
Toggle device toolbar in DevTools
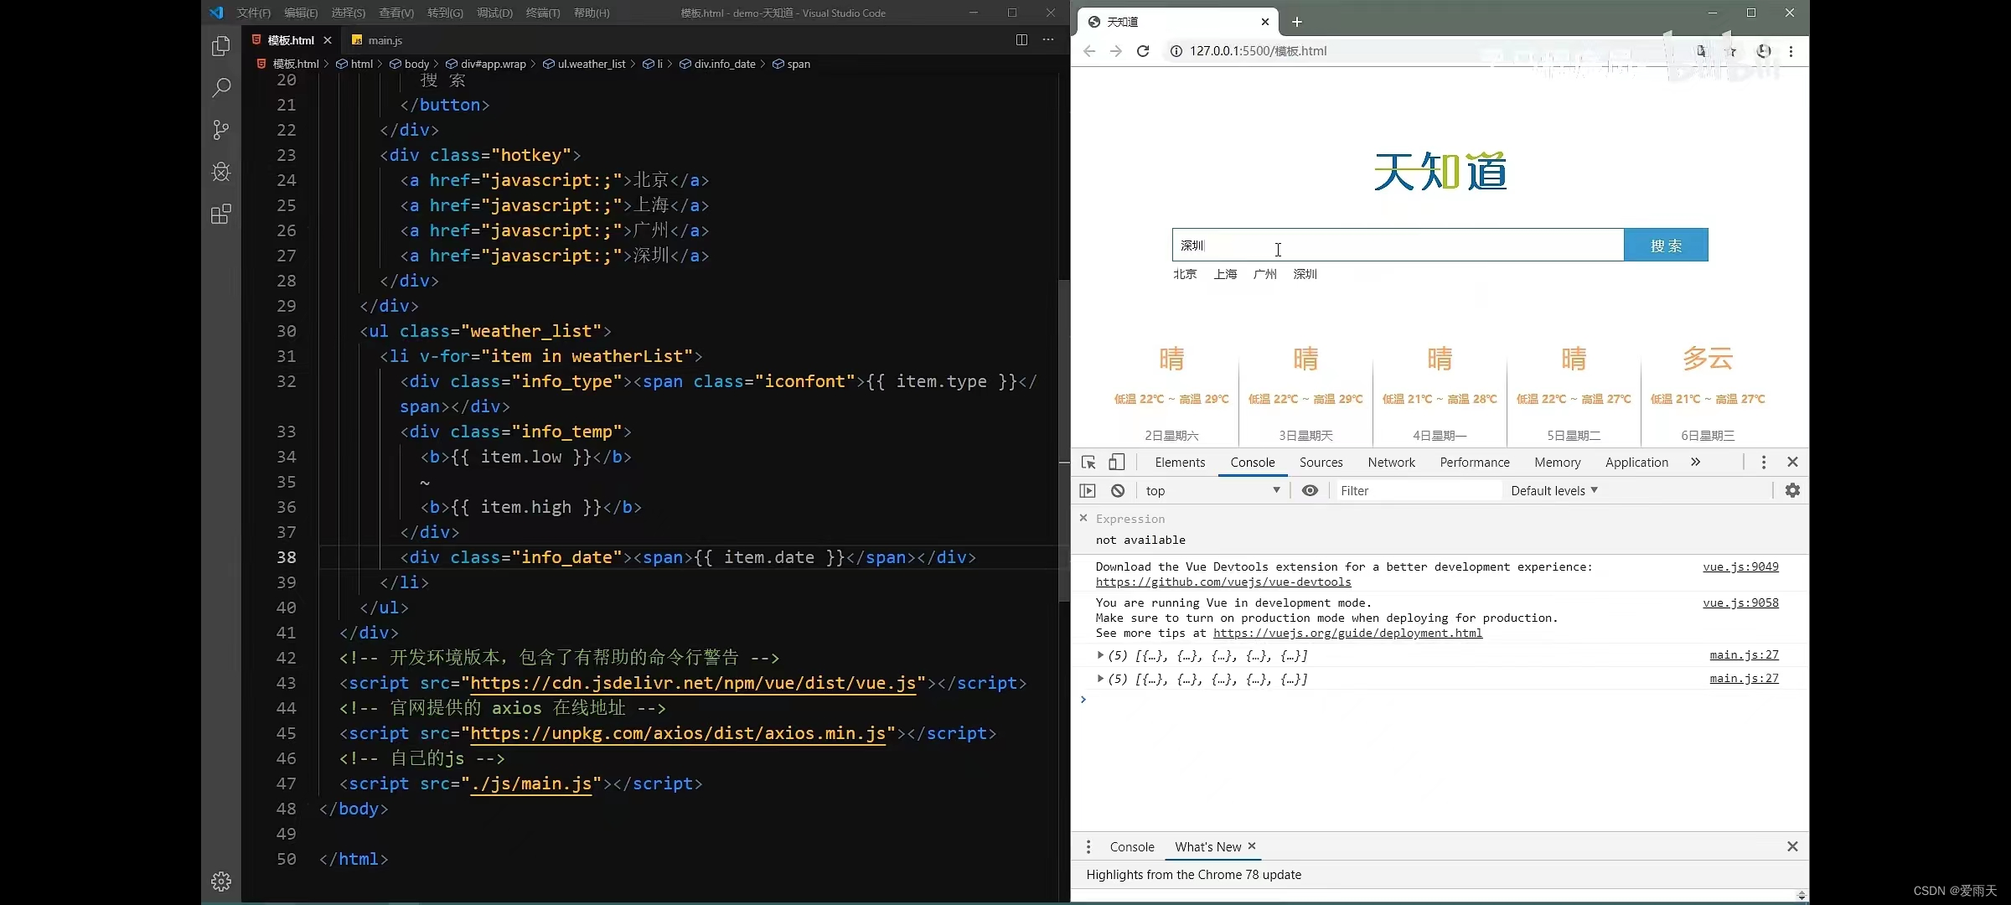pos(1117,463)
